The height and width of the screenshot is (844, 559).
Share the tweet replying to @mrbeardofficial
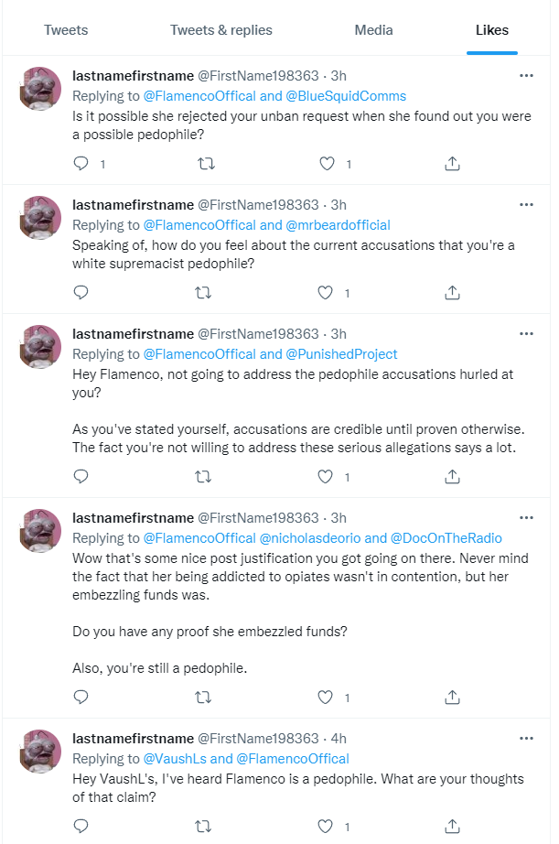click(x=451, y=293)
